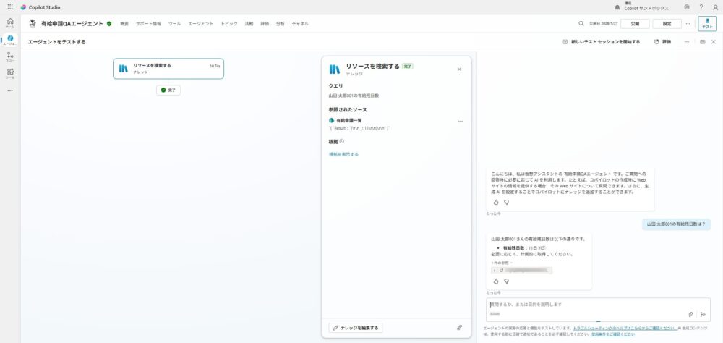Screen dimensions: 723x343
Task: Thumbs down the latest bot answer
Action: [x=506, y=281]
